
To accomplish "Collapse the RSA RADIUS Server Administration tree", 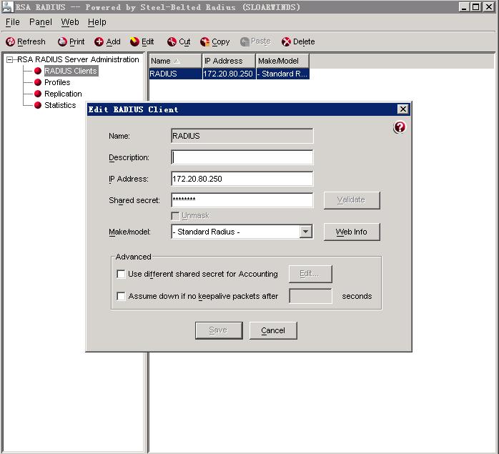I will coord(10,59).
